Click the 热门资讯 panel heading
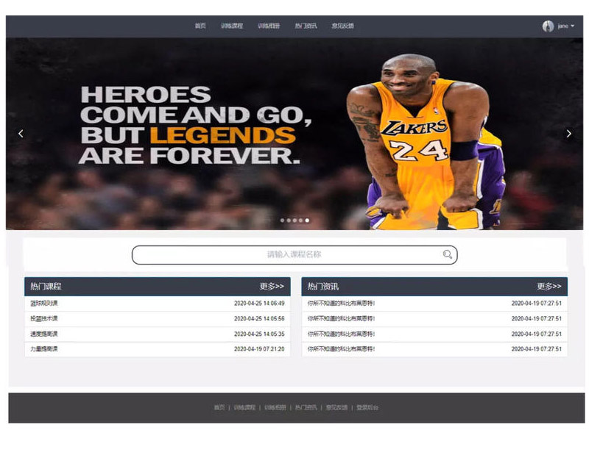The height and width of the screenshot is (463, 589). point(323,287)
